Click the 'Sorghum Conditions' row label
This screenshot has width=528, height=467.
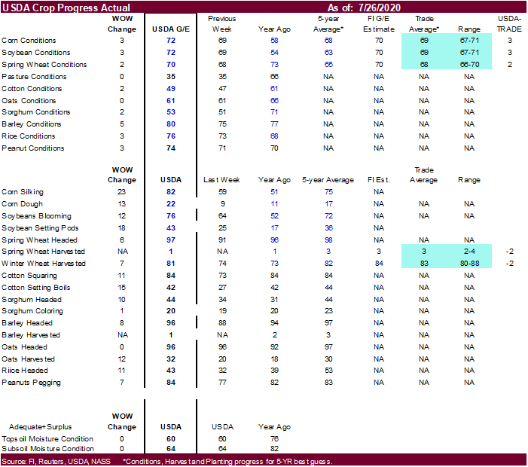[x=35, y=112]
